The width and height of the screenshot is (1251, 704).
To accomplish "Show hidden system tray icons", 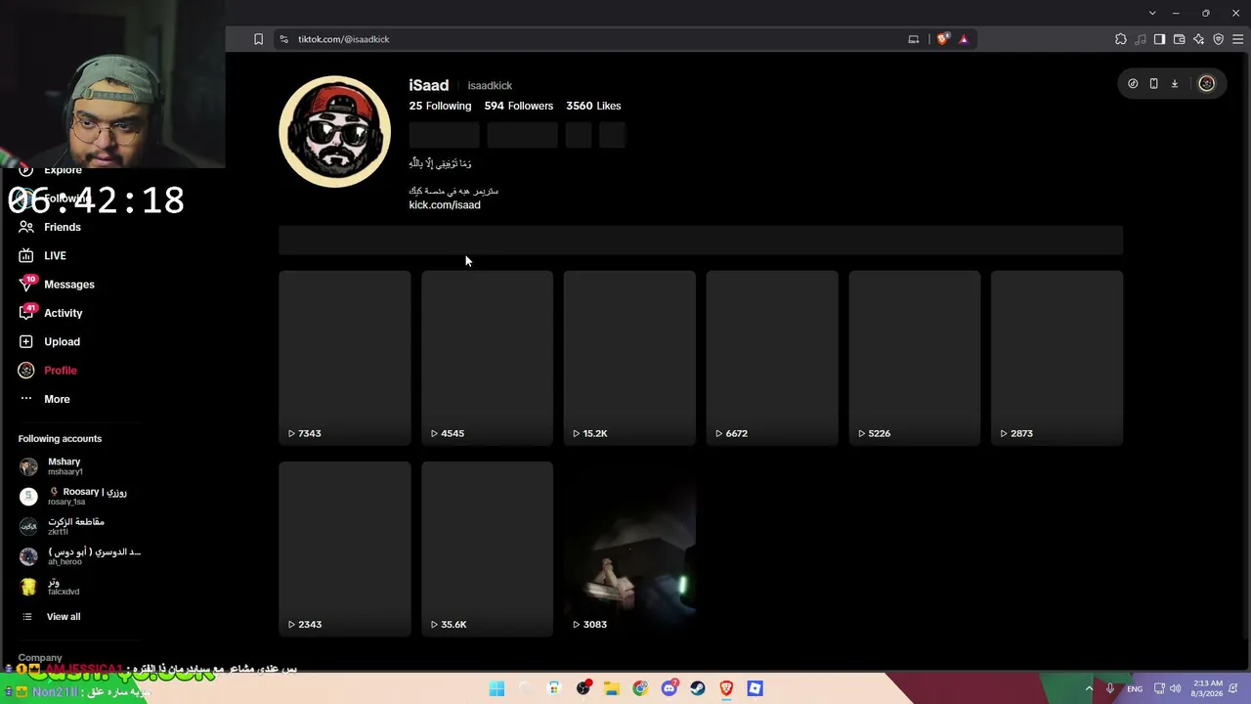I will click(x=1089, y=689).
